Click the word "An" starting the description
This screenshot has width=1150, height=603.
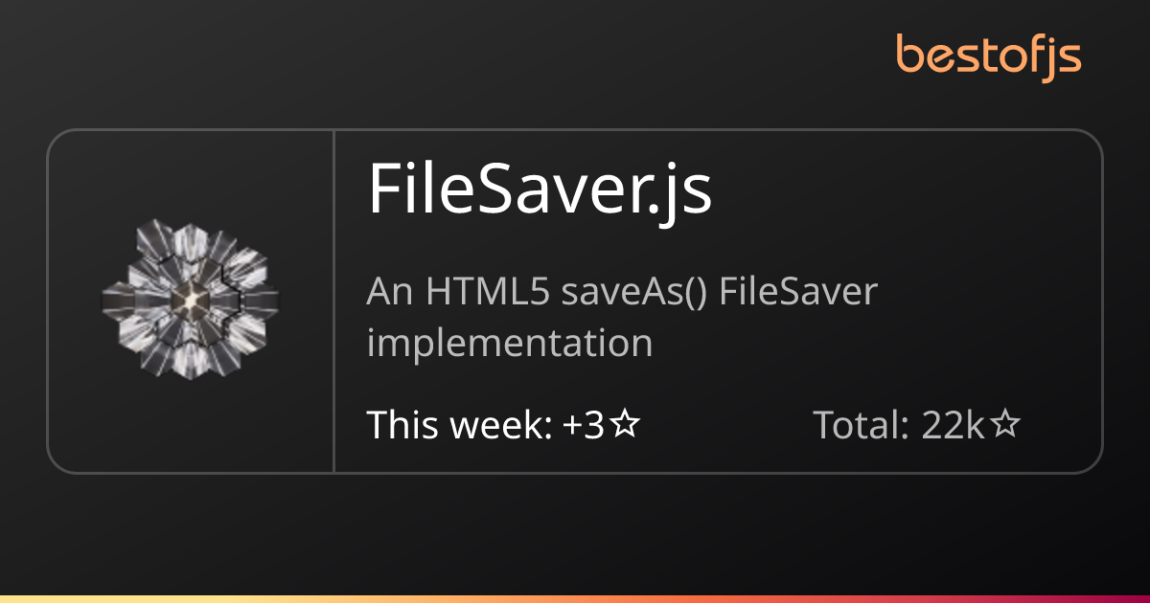point(387,292)
